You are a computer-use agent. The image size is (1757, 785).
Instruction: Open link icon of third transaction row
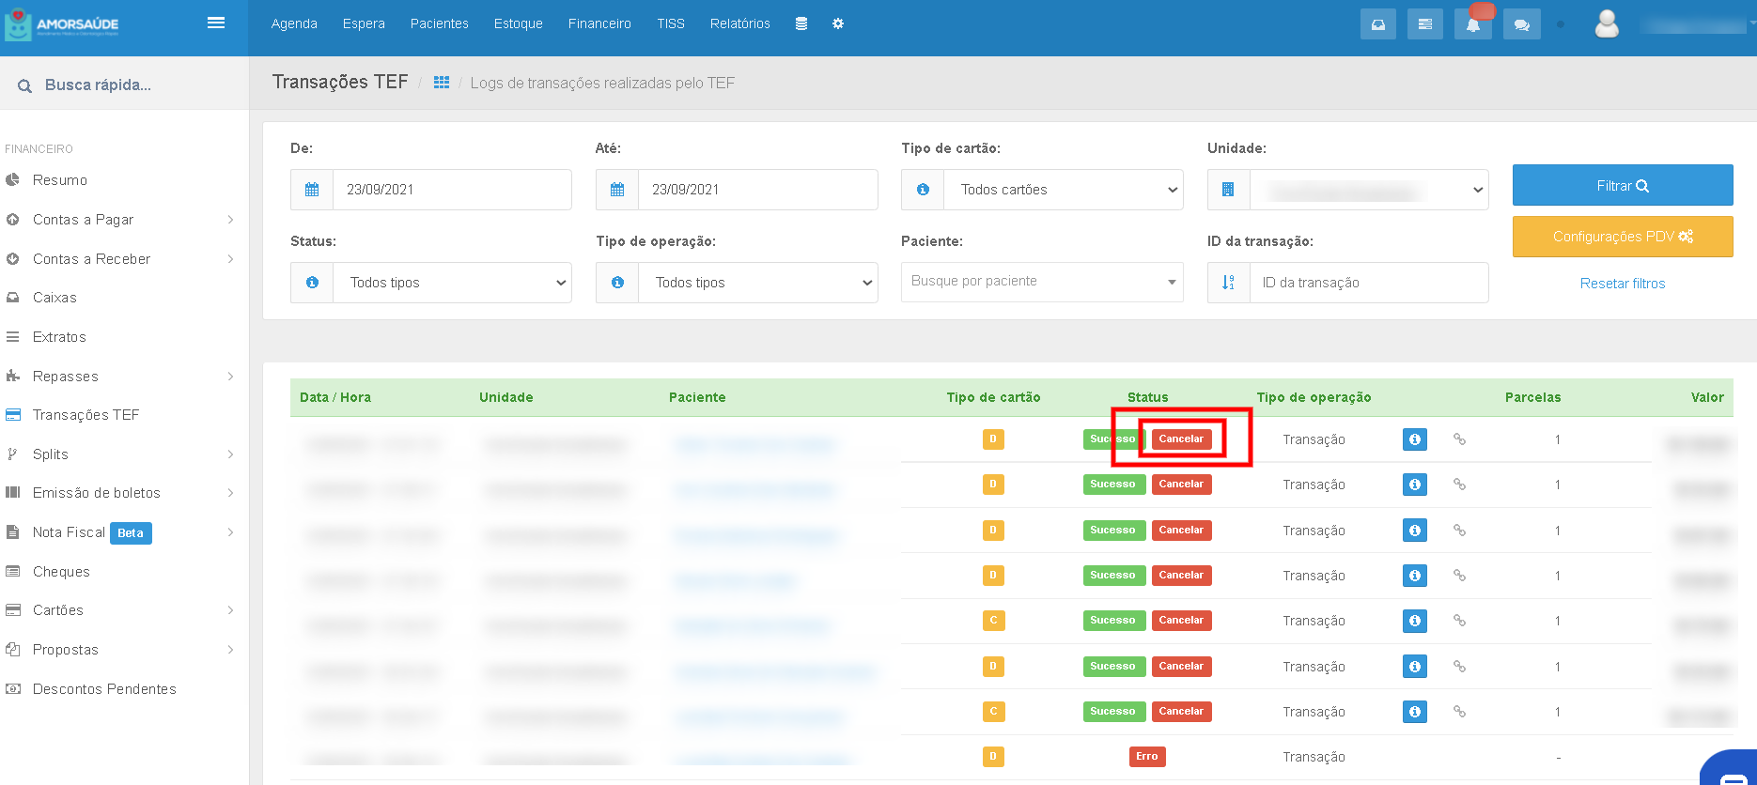1459,530
